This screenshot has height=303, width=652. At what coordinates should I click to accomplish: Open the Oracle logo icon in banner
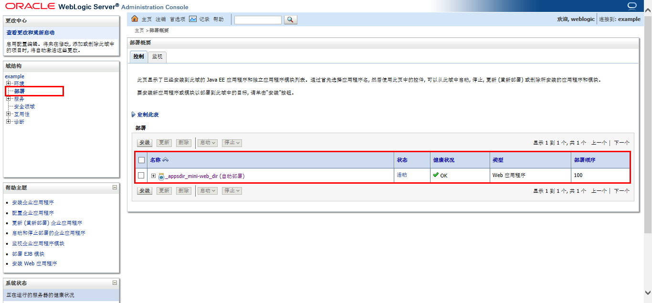pyautogui.click(x=632, y=6)
